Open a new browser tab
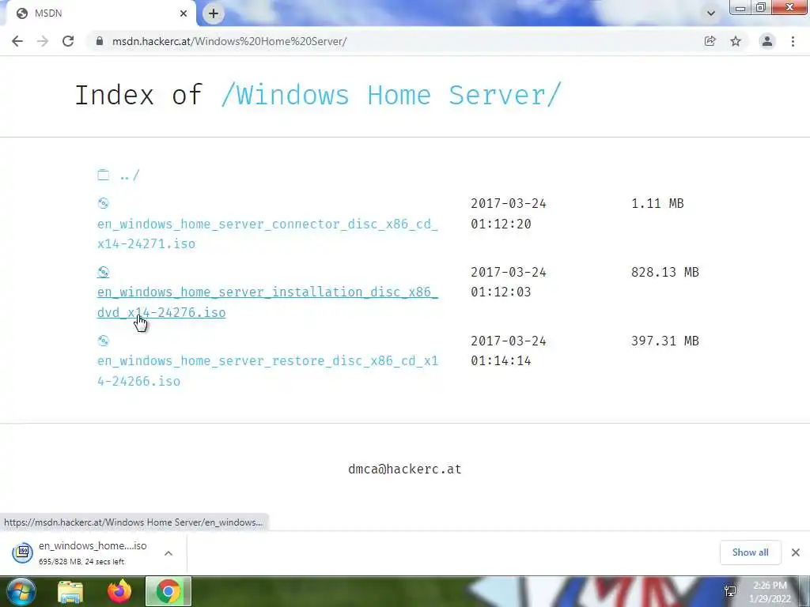Screen dimensions: 810x607 [214, 13]
